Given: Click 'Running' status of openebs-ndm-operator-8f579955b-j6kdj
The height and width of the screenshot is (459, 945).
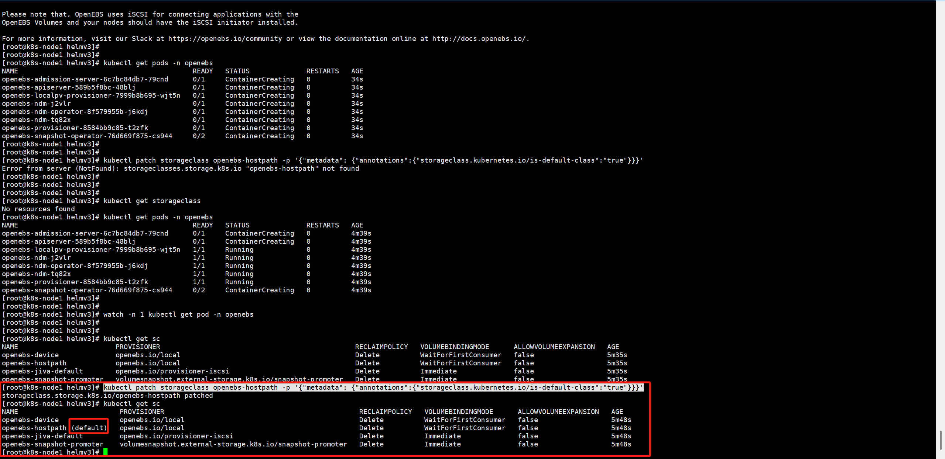Looking at the screenshot, I should tap(239, 265).
